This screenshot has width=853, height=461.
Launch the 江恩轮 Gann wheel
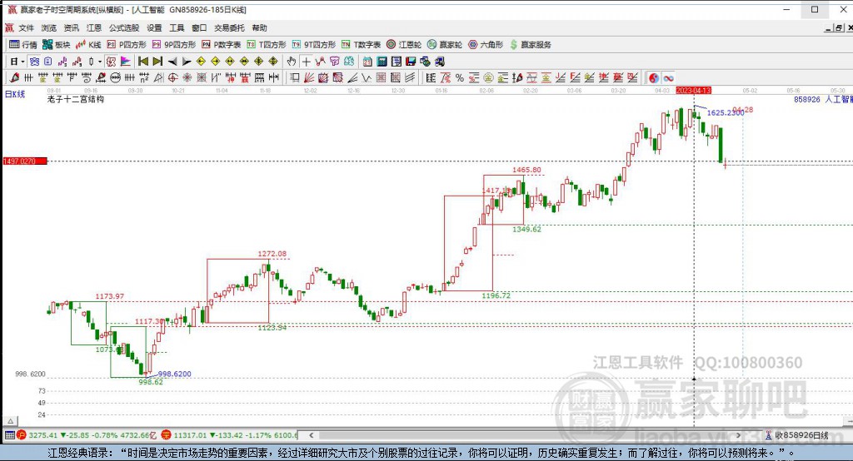coord(404,45)
